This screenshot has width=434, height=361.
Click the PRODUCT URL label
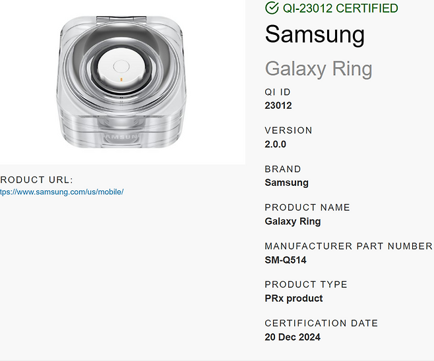pos(37,180)
